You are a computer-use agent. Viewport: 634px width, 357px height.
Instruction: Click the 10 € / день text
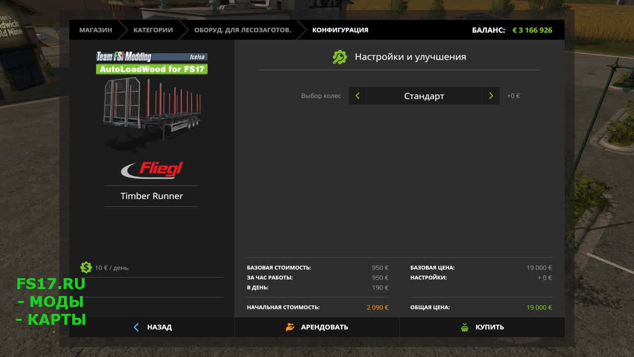111,268
